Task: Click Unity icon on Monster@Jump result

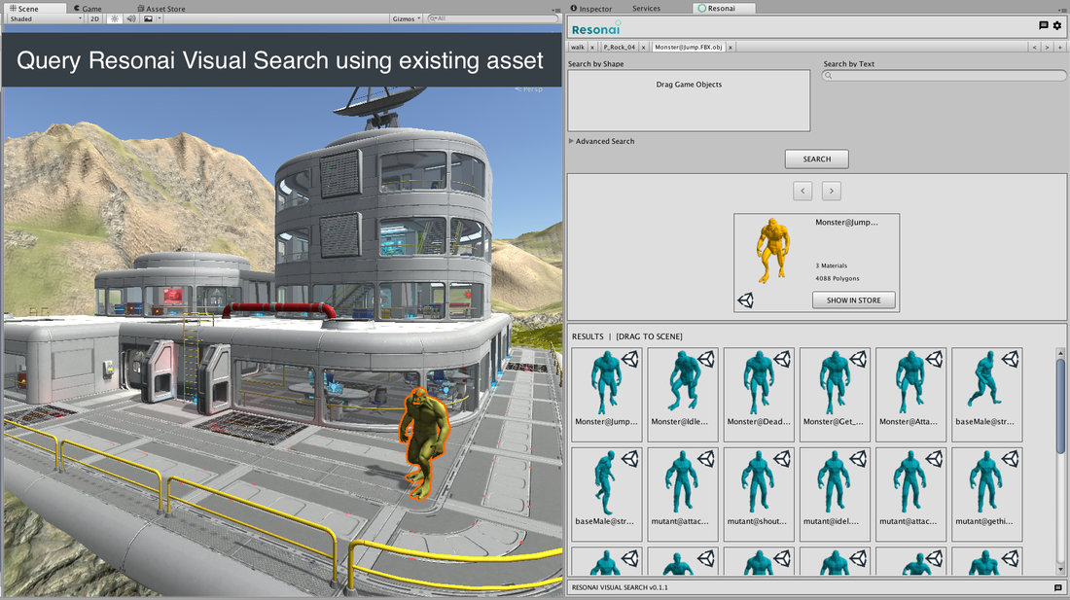Action: point(630,359)
